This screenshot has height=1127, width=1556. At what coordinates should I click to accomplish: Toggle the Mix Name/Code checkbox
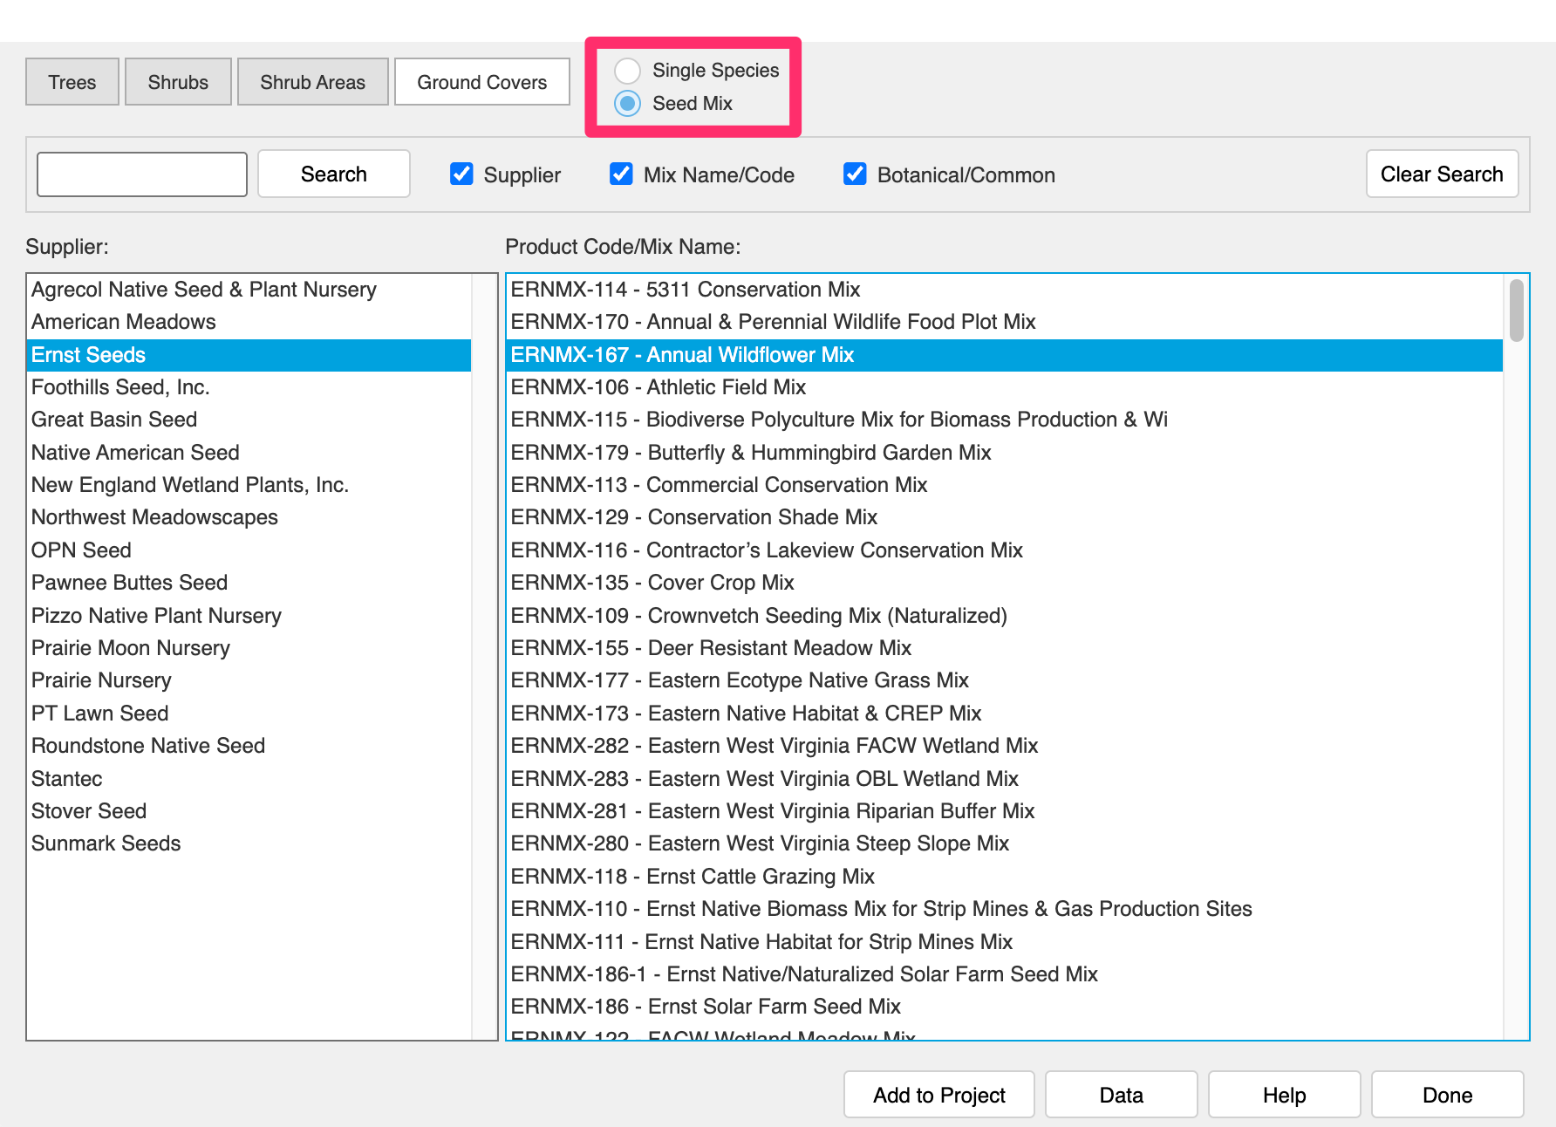pos(621,174)
